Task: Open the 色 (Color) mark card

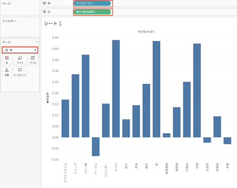Action: pyautogui.click(x=7, y=59)
